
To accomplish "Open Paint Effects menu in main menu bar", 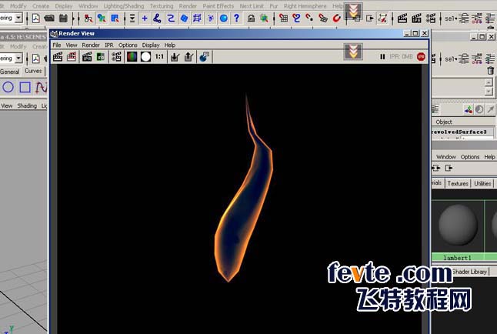I will [218, 6].
